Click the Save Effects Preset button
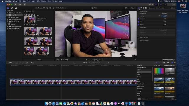 click(x=168, y=59)
